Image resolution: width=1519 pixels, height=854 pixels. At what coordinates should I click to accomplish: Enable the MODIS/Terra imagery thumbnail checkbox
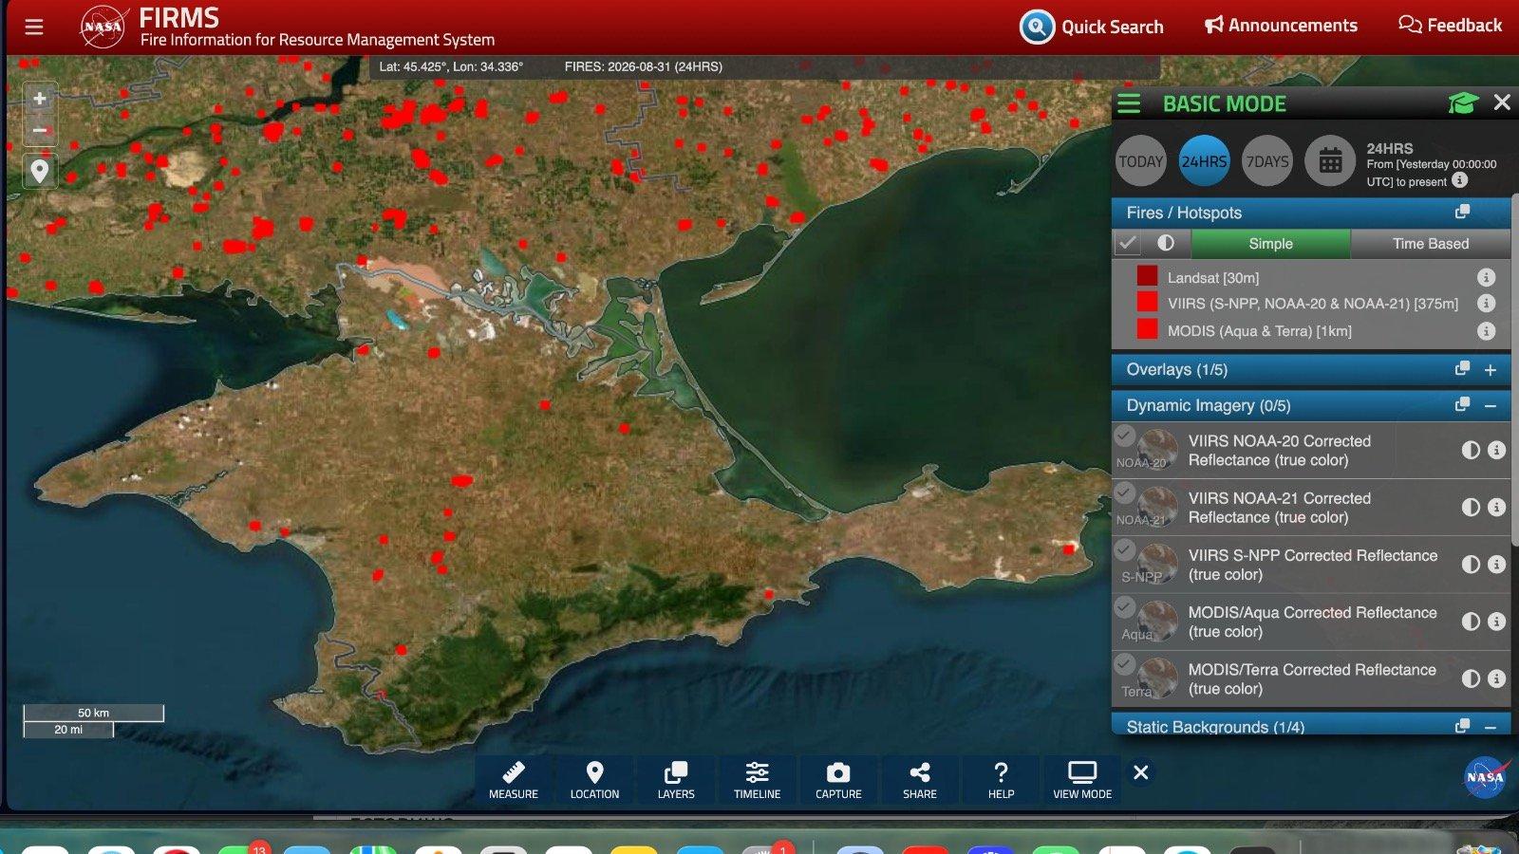(x=1125, y=663)
